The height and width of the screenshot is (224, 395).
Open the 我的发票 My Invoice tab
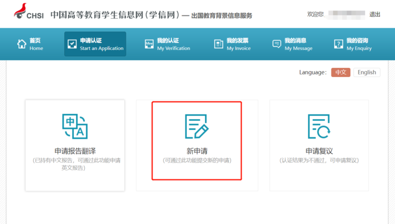[232, 44]
